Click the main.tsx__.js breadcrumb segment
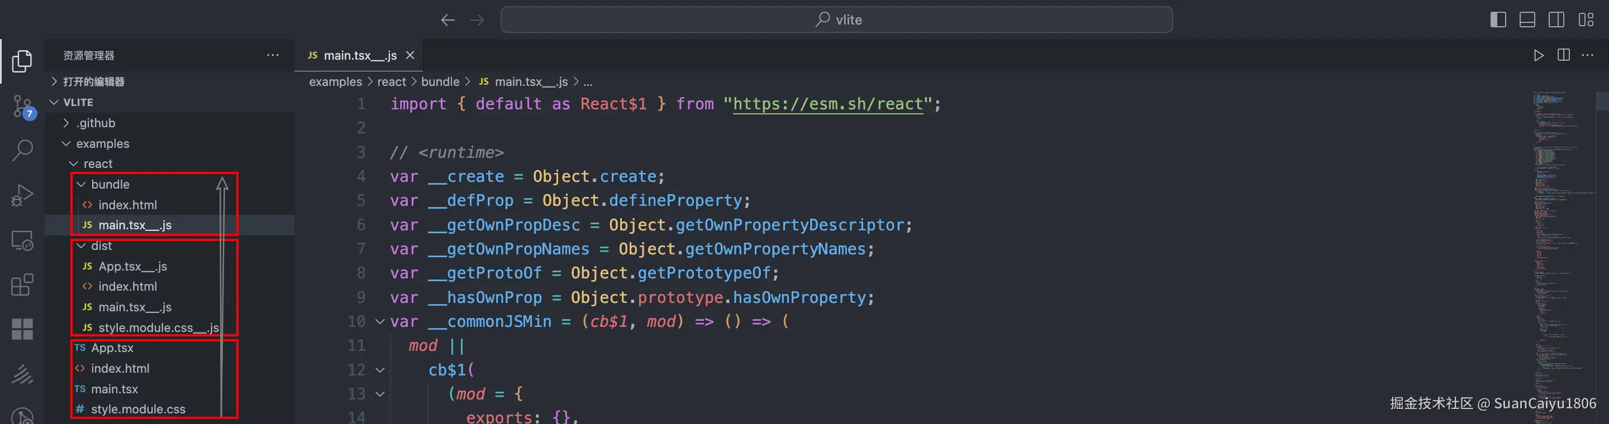 [x=523, y=81]
